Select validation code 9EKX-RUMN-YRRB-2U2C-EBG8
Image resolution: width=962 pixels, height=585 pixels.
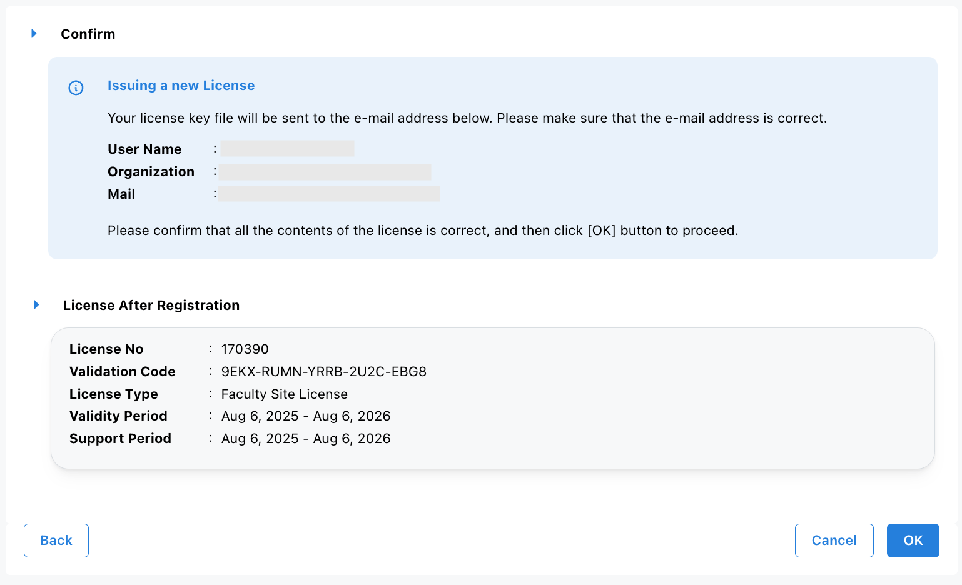[324, 372]
